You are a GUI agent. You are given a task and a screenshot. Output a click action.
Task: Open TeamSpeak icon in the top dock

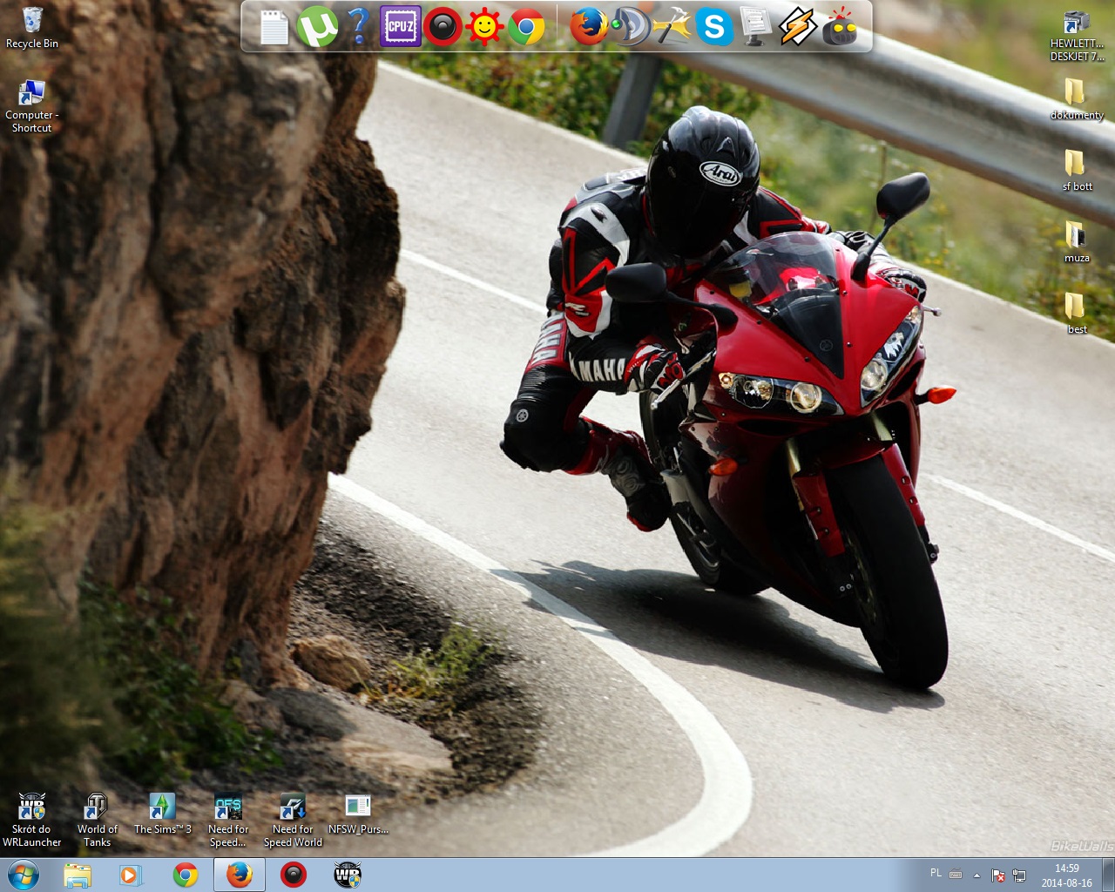pos(630,27)
